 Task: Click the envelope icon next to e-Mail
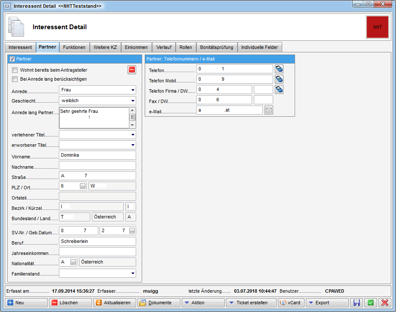269,110
